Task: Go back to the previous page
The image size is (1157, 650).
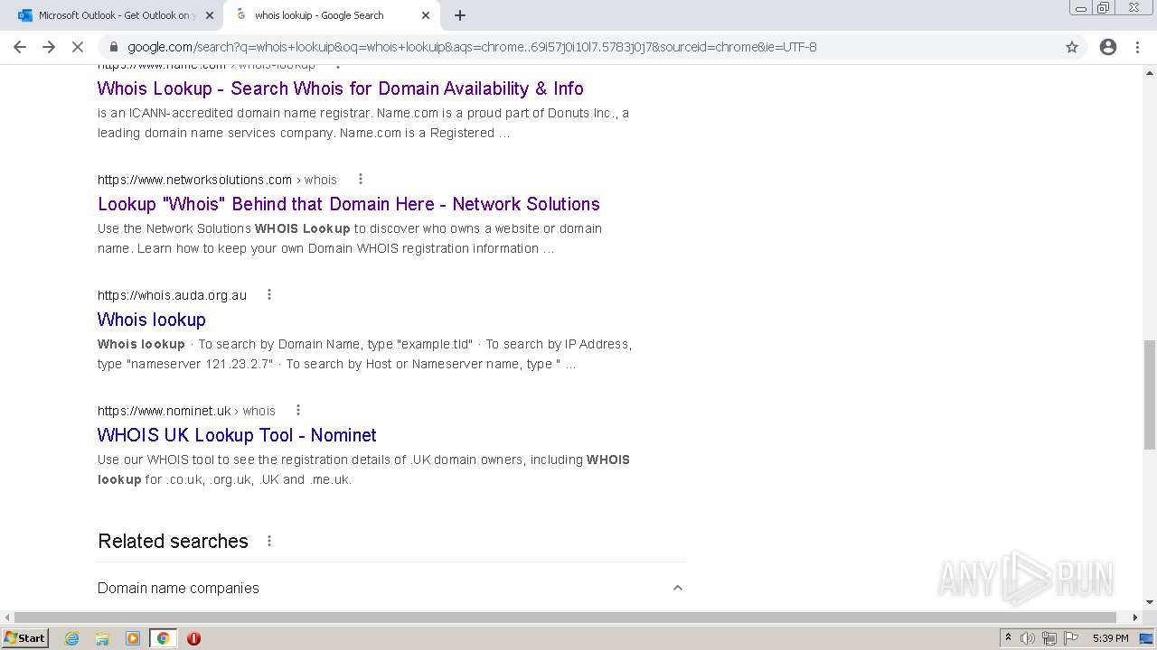Action: point(20,47)
